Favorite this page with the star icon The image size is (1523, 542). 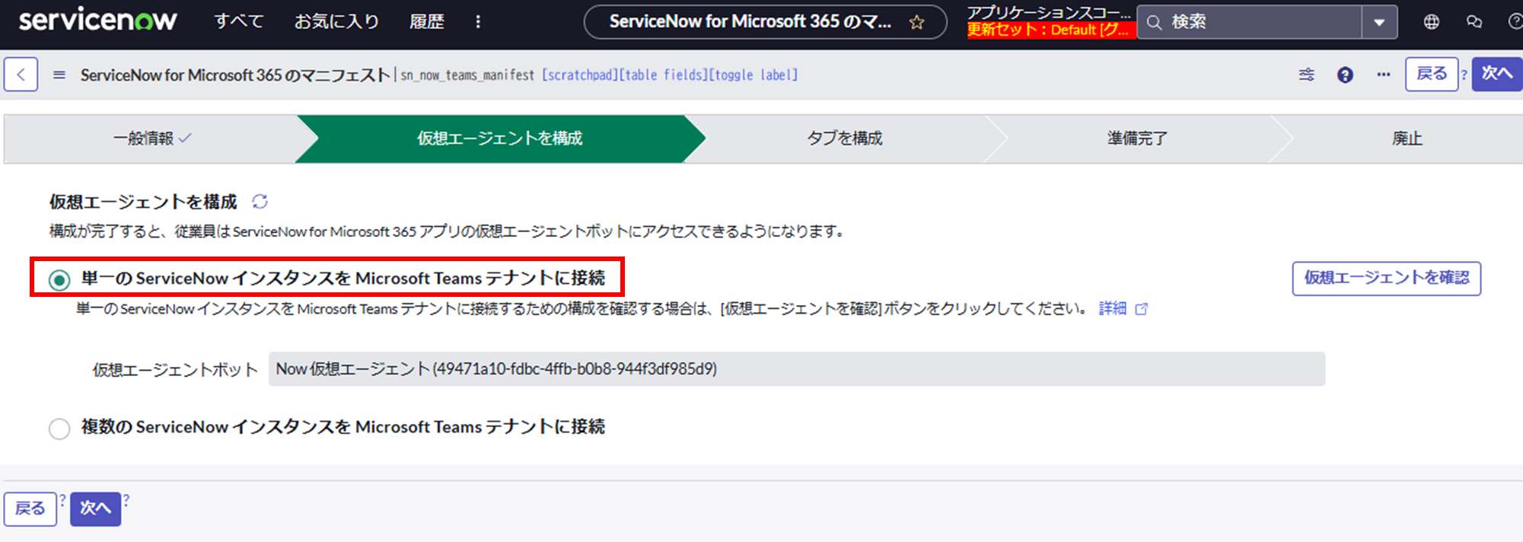click(x=917, y=22)
